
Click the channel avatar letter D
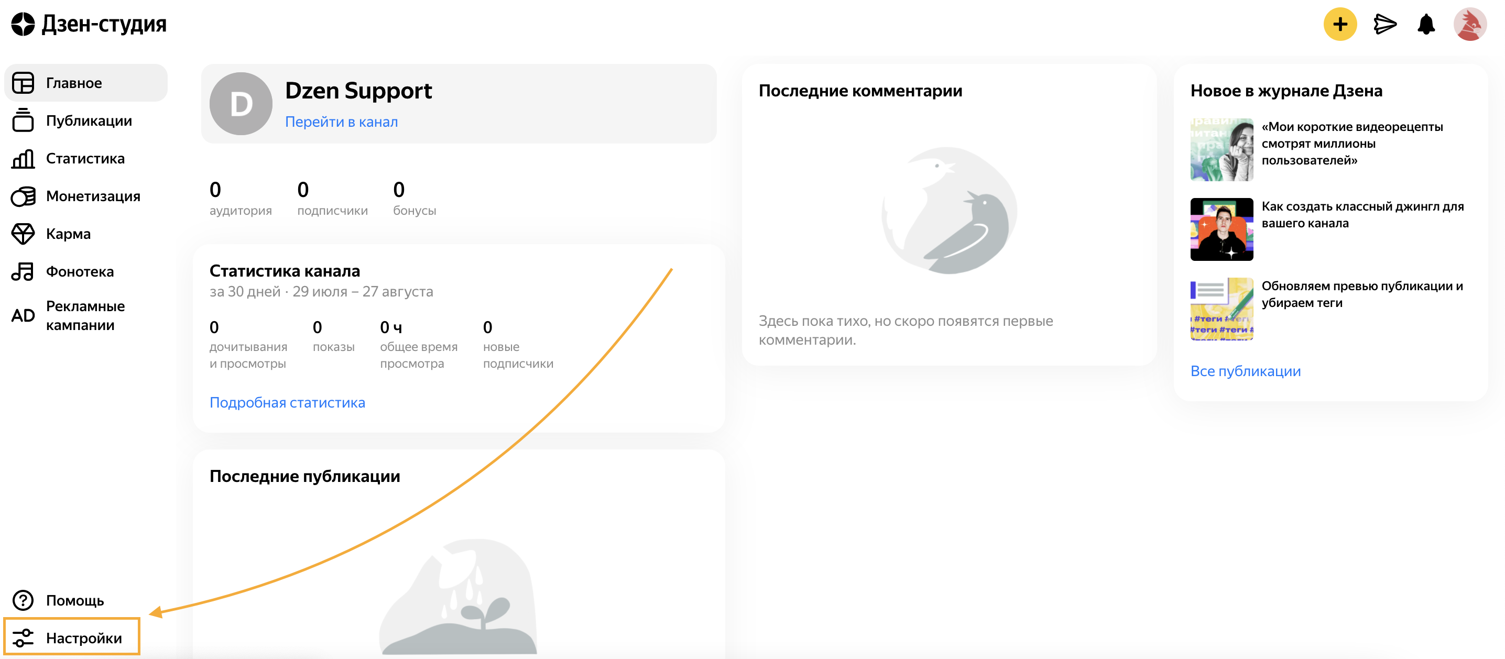click(x=241, y=104)
